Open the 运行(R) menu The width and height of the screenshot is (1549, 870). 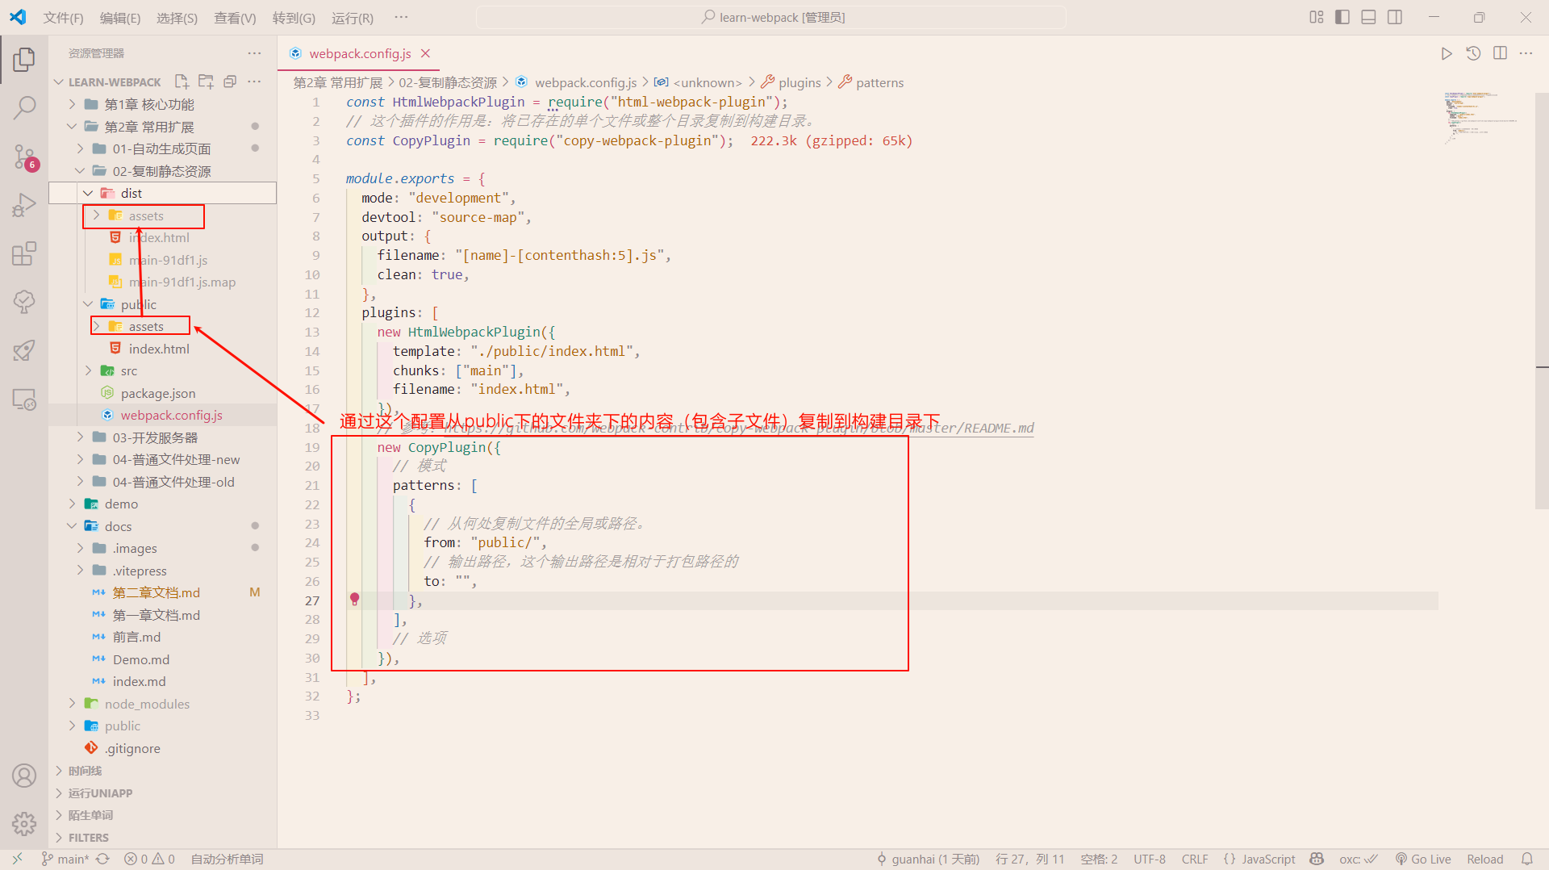pyautogui.click(x=352, y=18)
